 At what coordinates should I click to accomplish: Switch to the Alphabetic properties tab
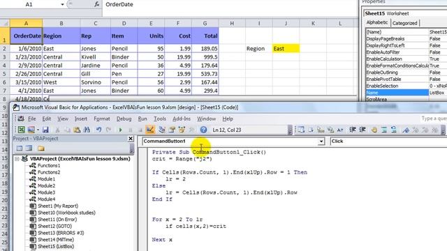(x=377, y=22)
